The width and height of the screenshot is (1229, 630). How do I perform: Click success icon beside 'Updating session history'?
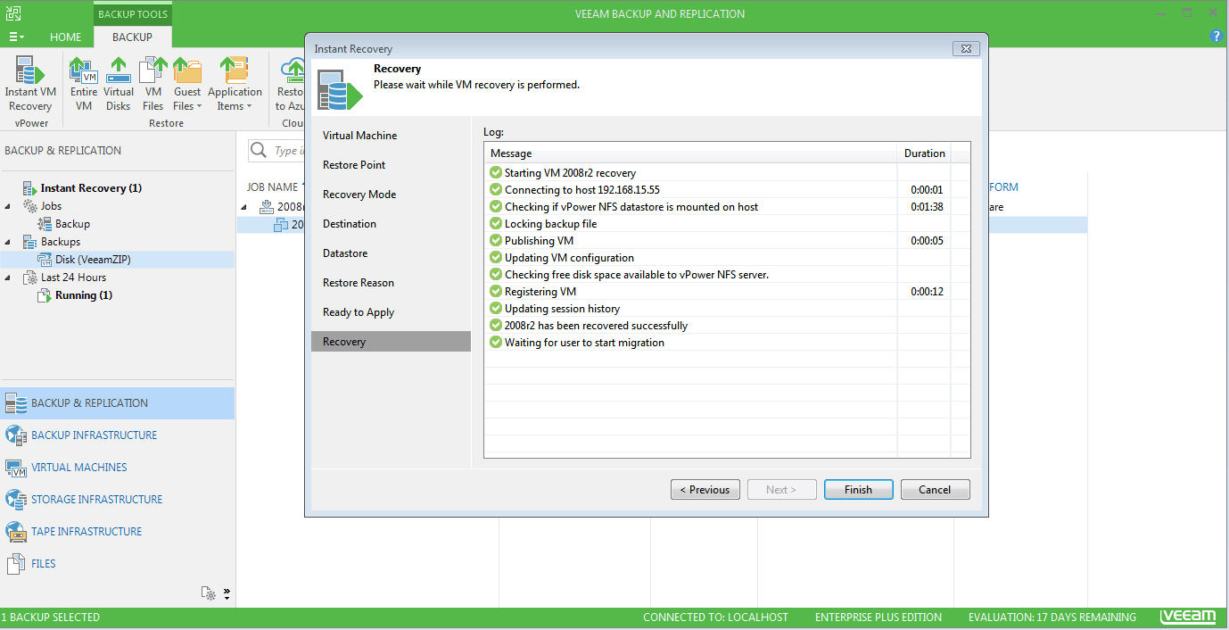click(x=496, y=309)
